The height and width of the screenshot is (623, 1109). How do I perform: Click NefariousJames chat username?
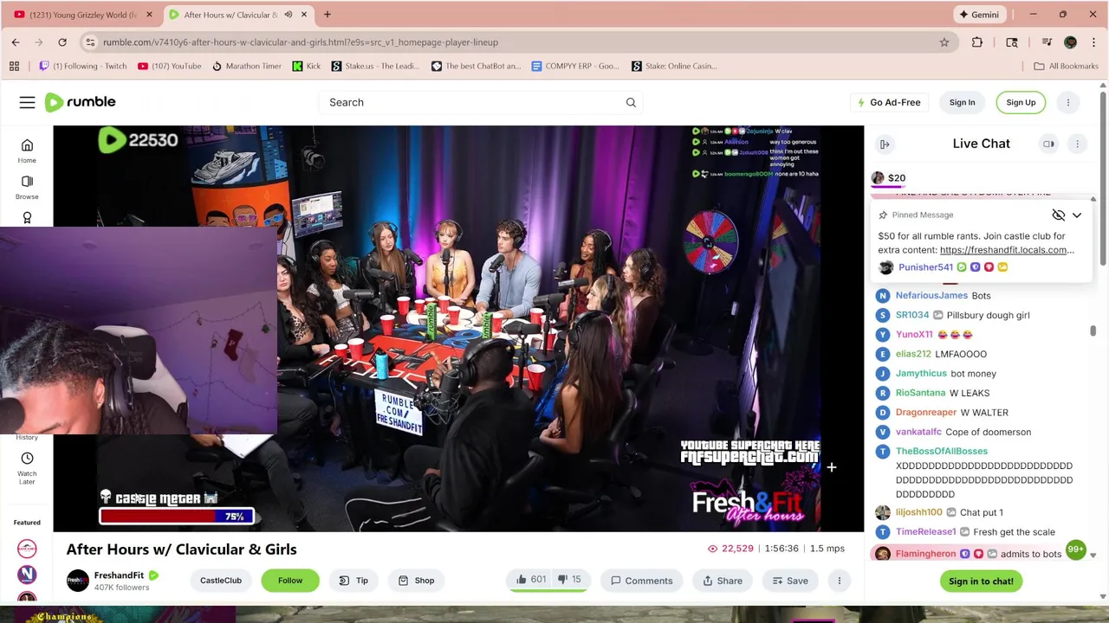(x=931, y=296)
